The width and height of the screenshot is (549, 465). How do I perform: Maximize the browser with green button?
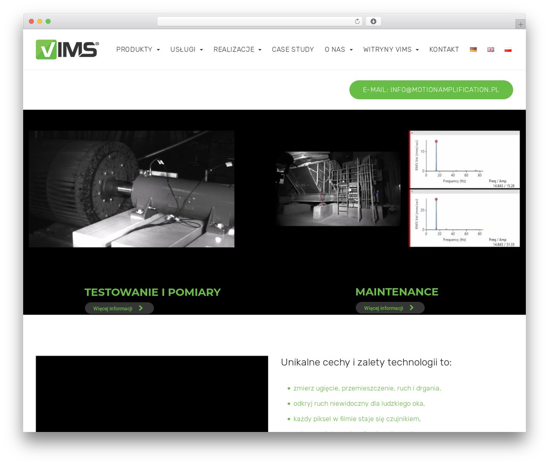[x=48, y=21]
